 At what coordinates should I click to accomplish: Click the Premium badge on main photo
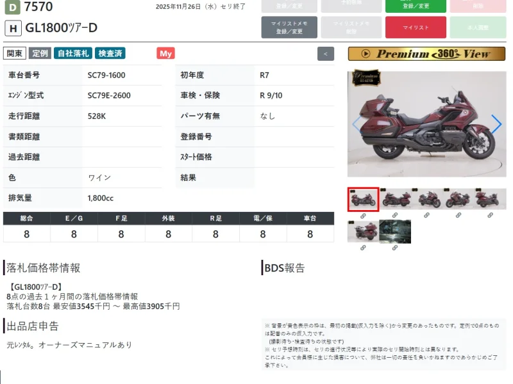[366, 77]
